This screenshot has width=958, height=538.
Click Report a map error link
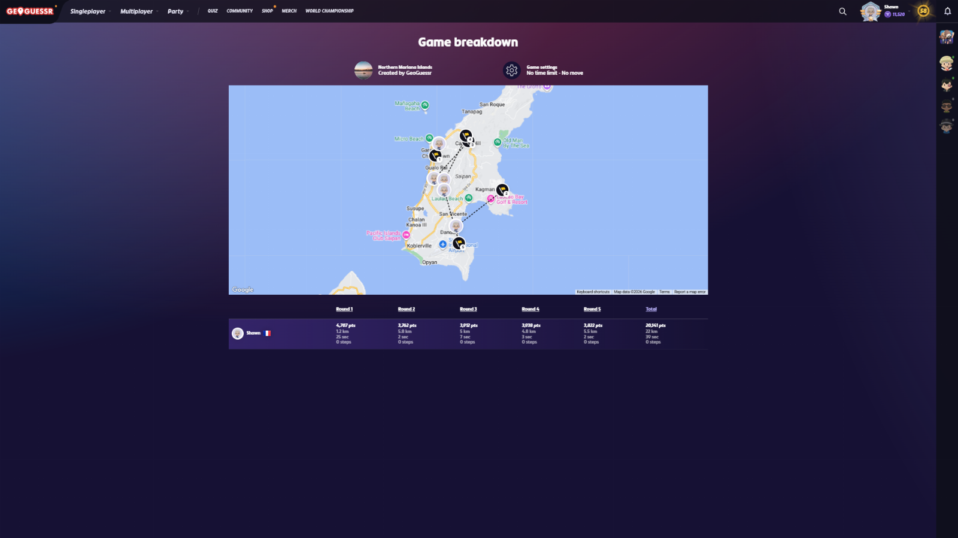(x=690, y=292)
